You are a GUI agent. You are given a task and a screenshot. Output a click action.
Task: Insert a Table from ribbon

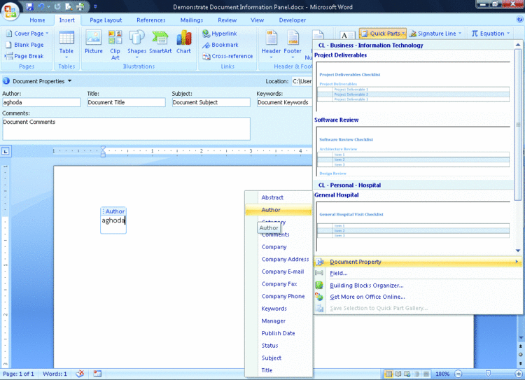point(66,45)
